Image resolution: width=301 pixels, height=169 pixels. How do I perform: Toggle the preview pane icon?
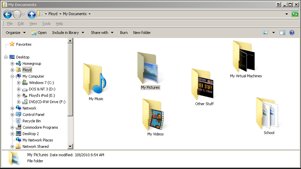(x=283, y=33)
